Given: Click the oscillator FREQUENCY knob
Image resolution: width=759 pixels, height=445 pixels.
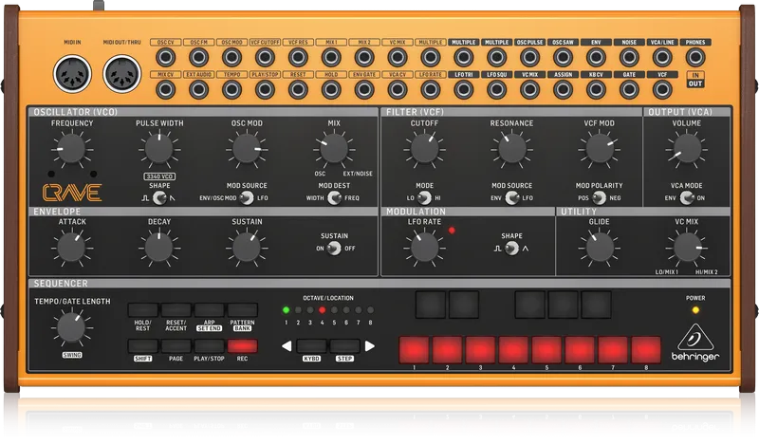Looking at the screenshot, I should [72, 149].
